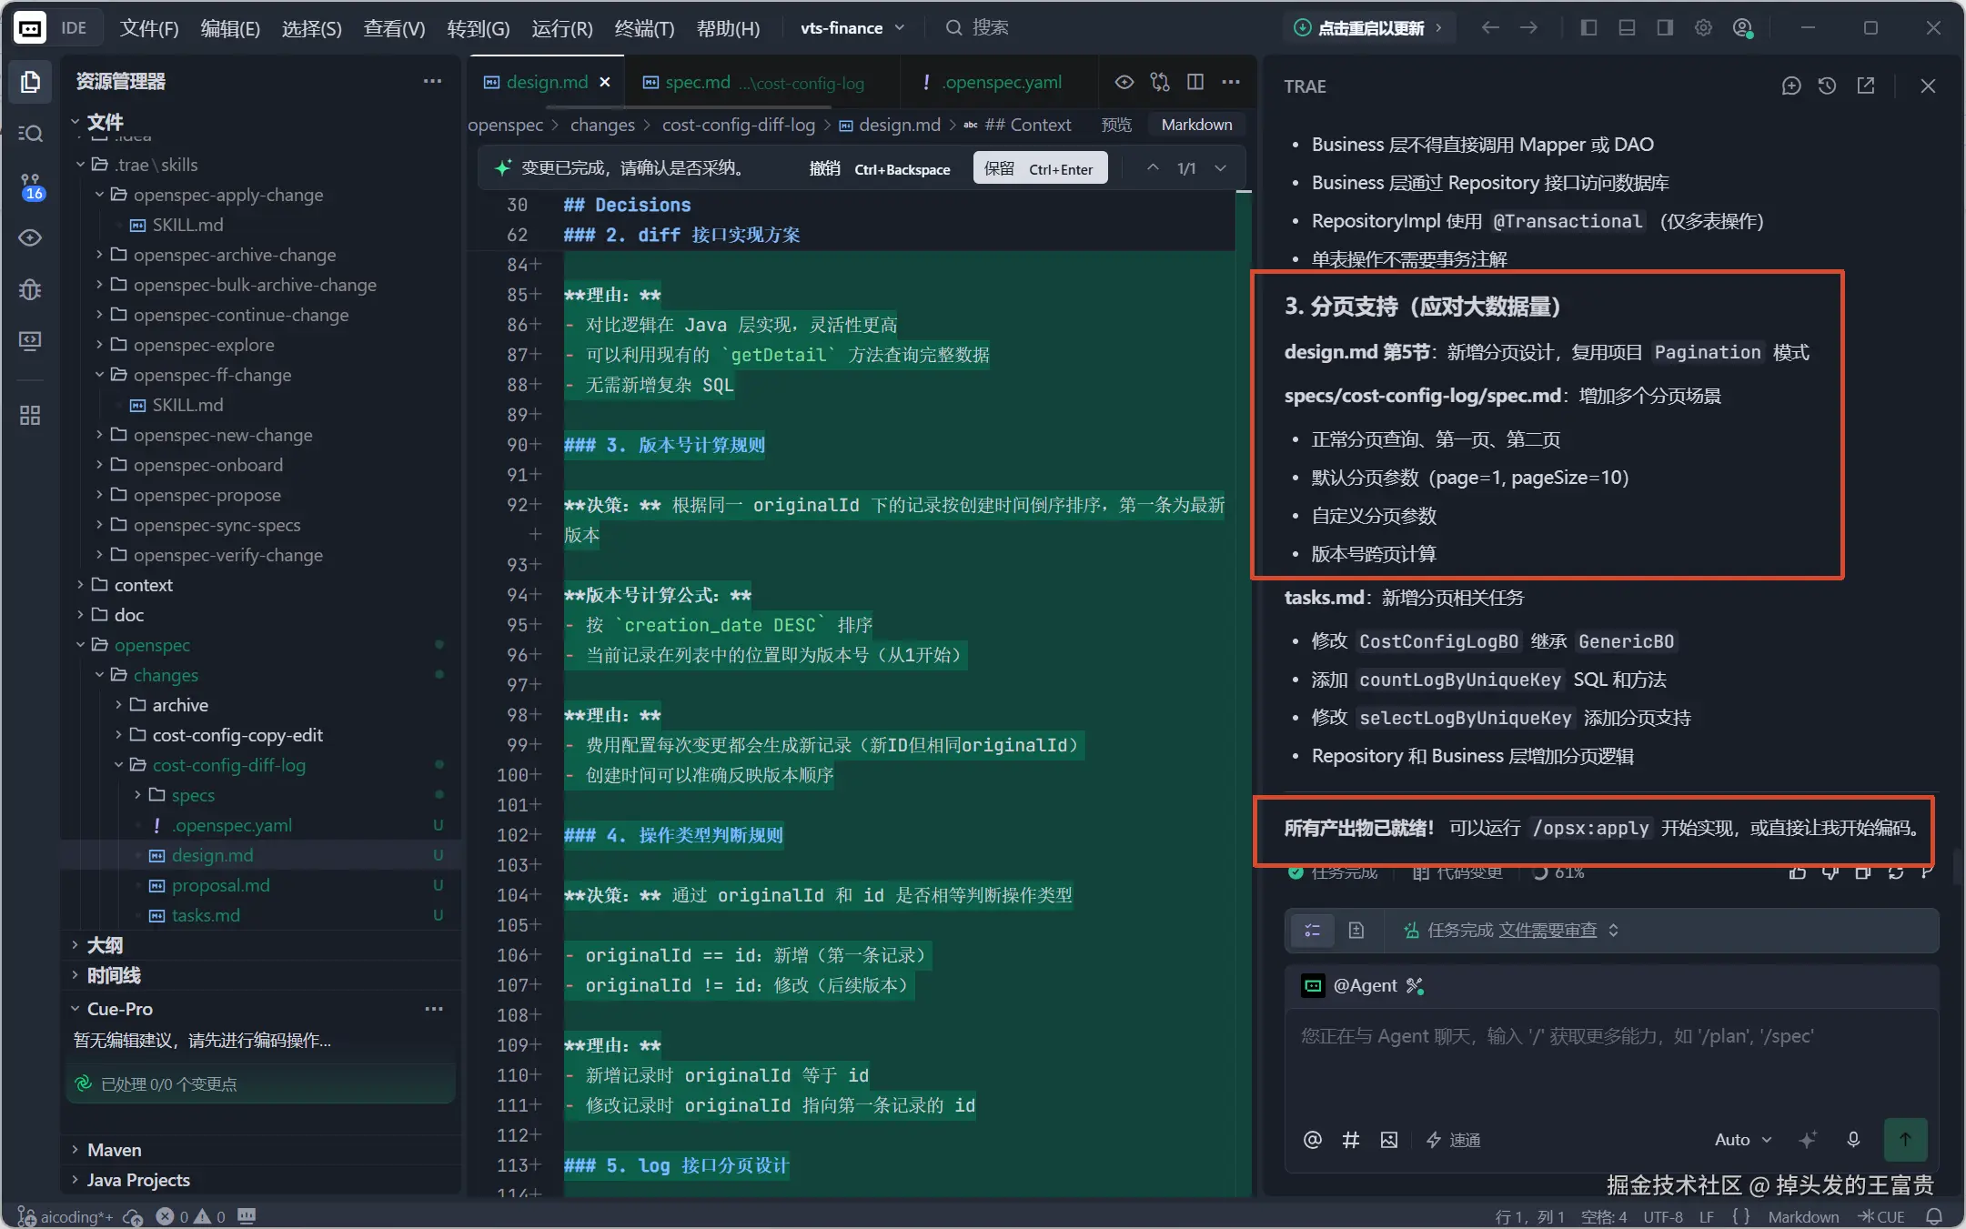Viewport: 1966px width, 1229px height.
Task: Regenerate the response with the refresh icon
Action: [1896, 872]
